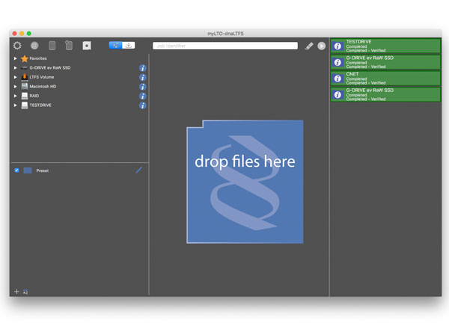Show info for TESTDRIVE volume in sidebar
Viewport: 449px width, 329px height.
pos(143,105)
